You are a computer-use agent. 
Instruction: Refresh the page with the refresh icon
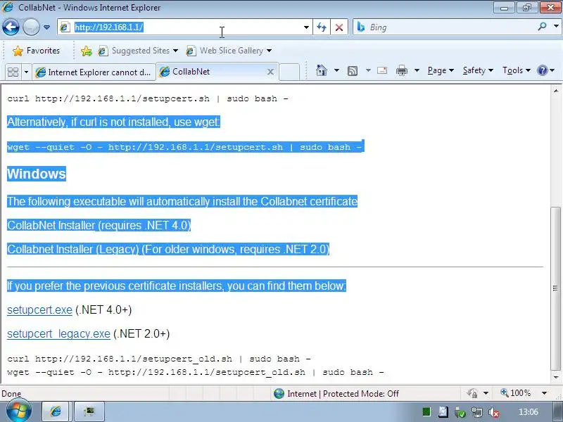322,27
